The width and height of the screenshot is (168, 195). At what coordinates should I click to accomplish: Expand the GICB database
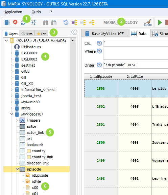point(11,71)
